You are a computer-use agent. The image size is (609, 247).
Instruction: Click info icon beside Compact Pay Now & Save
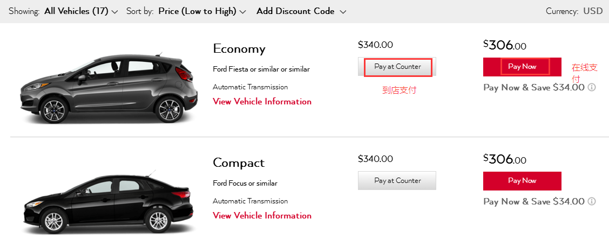pos(592,201)
